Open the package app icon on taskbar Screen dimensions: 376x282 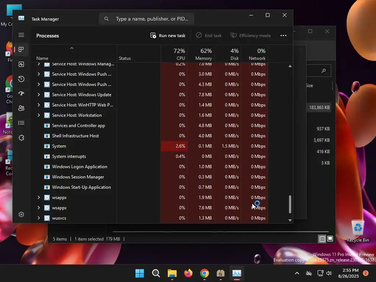pos(220,273)
